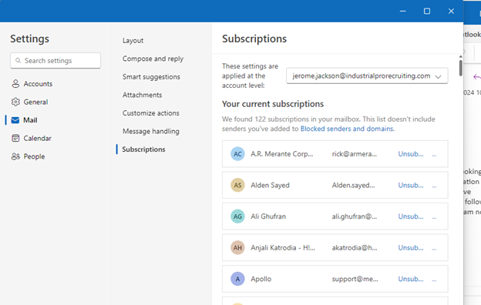The height and width of the screenshot is (305, 481).
Task: Open more options for Apollo subscription
Action: click(434, 280)
